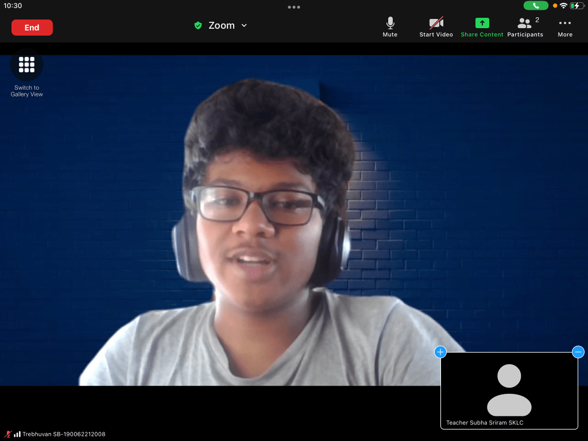Mute the microphone
This screenshot has height=441, width=588.
tap(390, 26)
